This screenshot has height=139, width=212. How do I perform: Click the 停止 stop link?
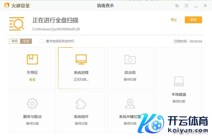[x=174, y=20]
